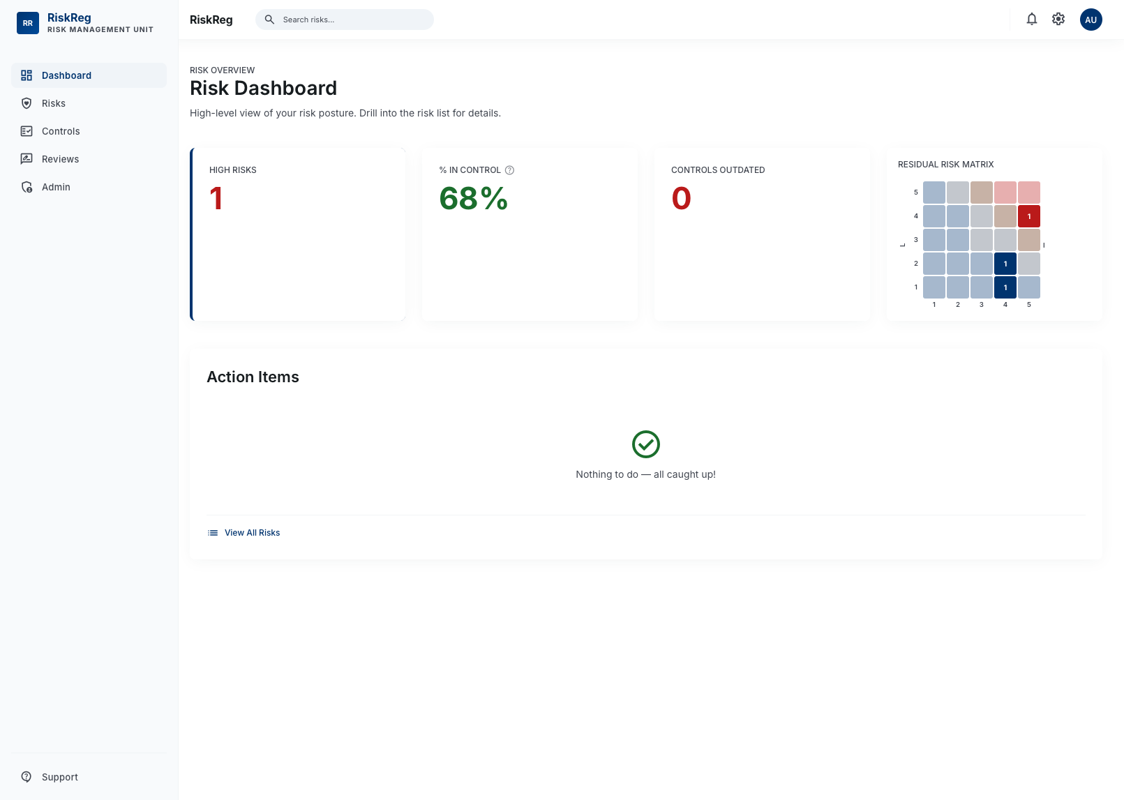Navigate to Risks via the sidebar
The width and height of the screenshot is (1124, 800).
(x=53, y=103)
